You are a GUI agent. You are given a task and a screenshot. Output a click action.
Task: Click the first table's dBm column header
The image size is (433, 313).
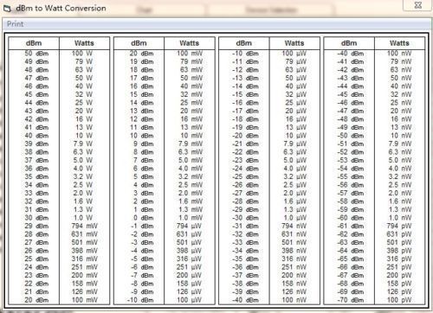(x=34, y=43)
